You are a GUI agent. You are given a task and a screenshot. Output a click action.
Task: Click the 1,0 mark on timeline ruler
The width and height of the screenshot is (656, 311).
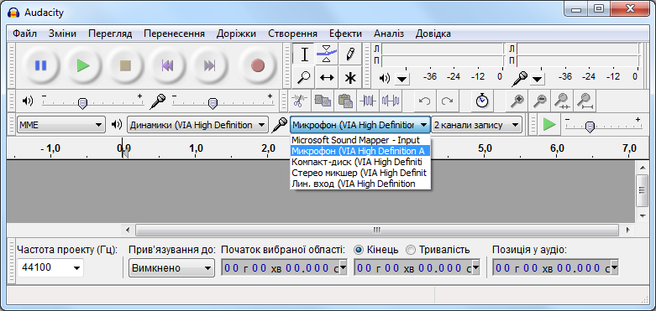click(x=196, y=148)
